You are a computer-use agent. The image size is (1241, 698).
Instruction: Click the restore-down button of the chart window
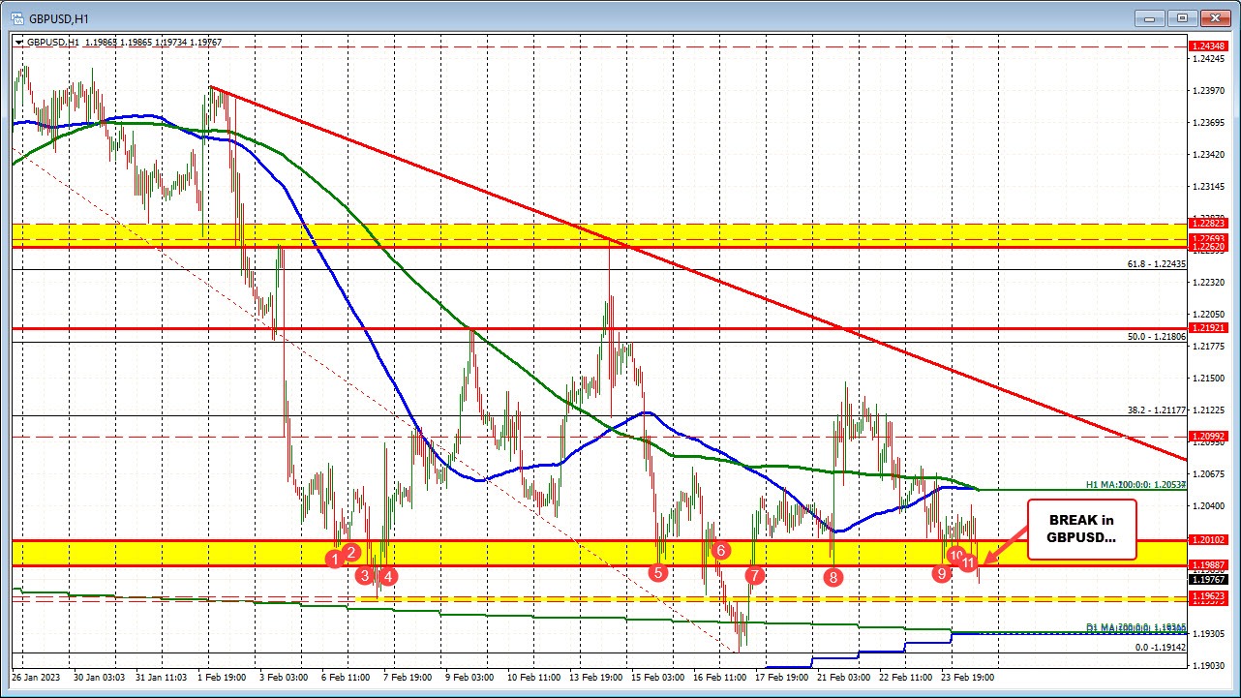[x=1181, y=17]
